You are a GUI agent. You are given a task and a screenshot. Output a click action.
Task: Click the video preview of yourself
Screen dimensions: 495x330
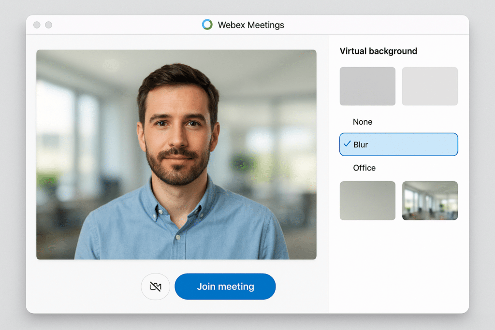click(x=176, y=154)
